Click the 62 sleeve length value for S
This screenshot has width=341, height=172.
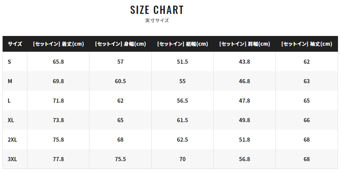(307, 61)
